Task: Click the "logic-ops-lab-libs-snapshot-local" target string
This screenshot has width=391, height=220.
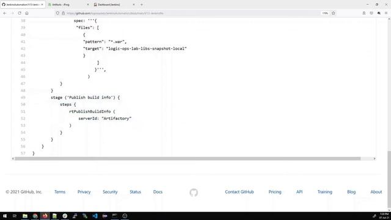Action: (147, 49)
